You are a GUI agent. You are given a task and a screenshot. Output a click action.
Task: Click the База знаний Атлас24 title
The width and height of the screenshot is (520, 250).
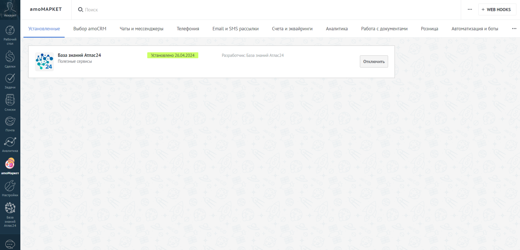79,55
